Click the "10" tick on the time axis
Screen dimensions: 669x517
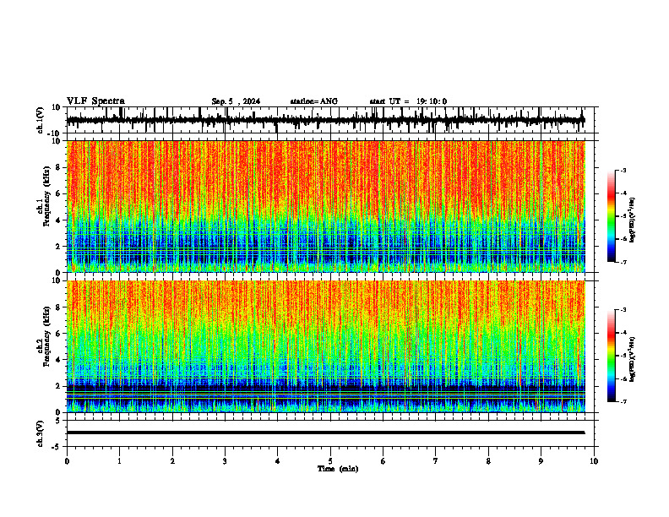(x=594, y=461)
